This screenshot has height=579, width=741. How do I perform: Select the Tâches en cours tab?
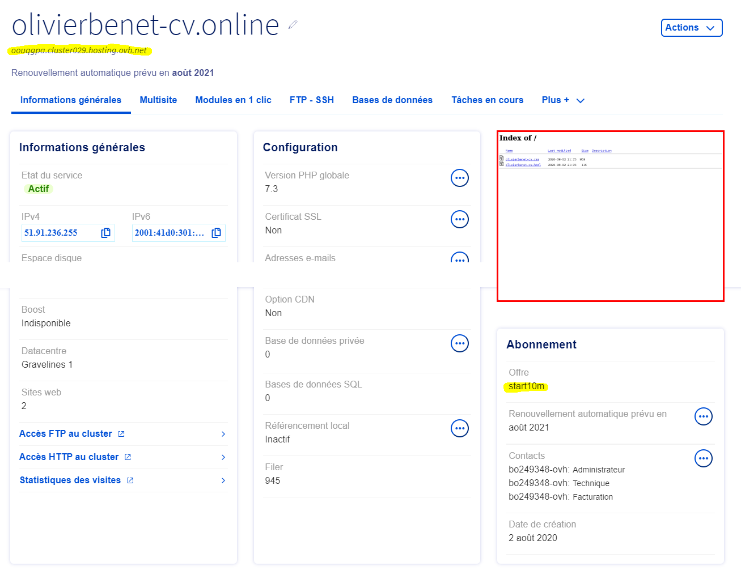[x=487, y=100]
